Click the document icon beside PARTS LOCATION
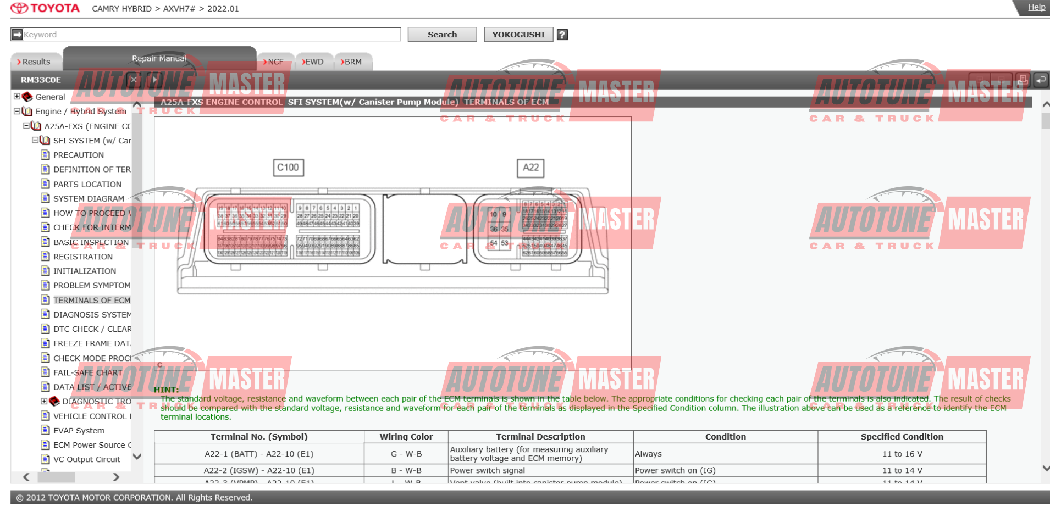Screen dimensions: 1050x506 point(46,184)
